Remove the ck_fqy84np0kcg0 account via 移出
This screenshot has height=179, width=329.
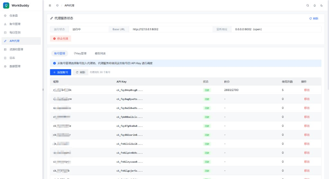click(307, 90)
